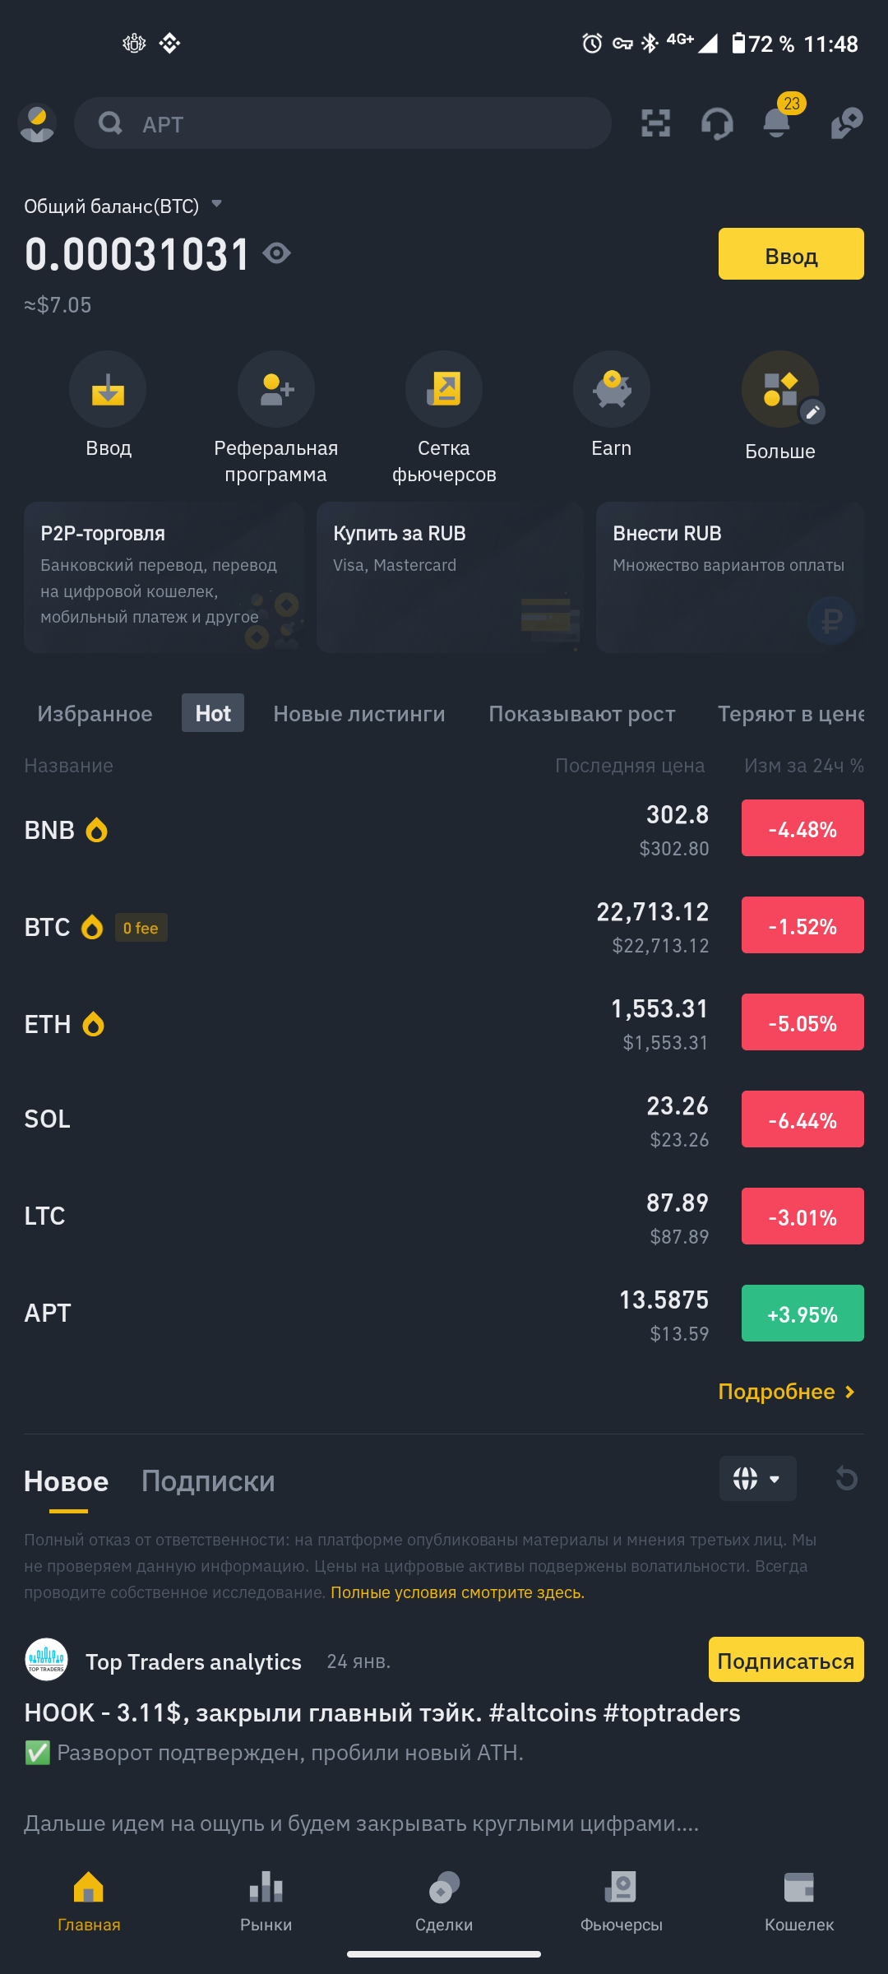Hide balance using the eye icon
Viewport: 888px width, 1974px height.
[277, 253]
